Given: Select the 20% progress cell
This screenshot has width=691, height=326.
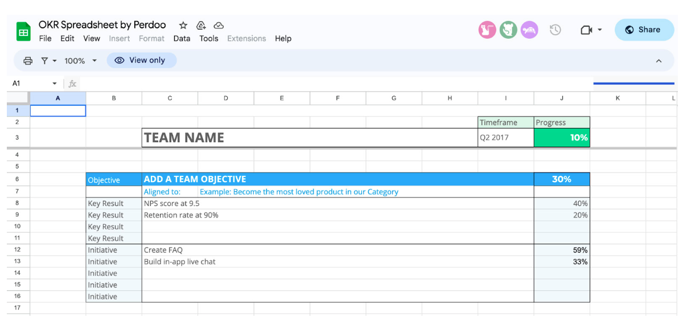Looking at the screenshot, I should tap(562, 215).
